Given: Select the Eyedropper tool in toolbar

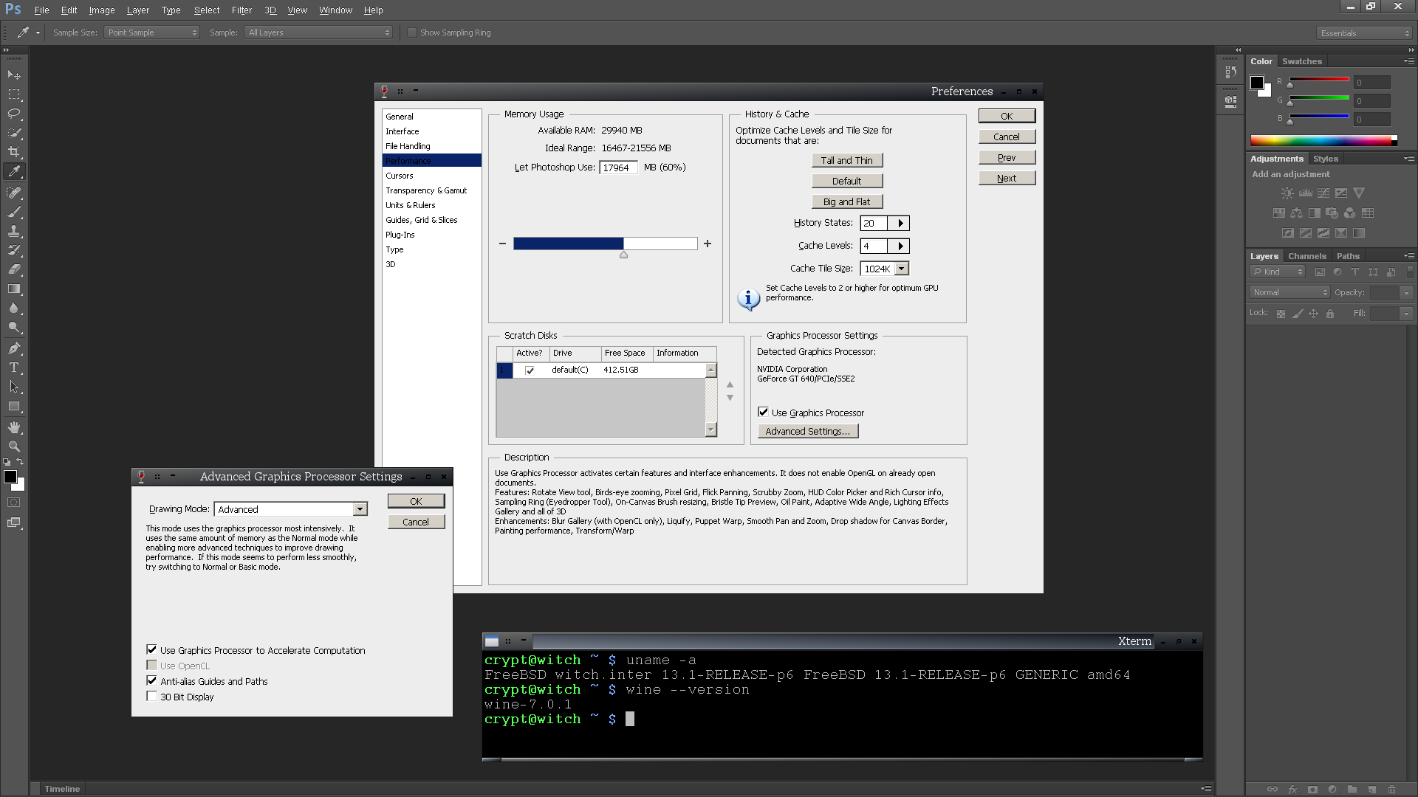Looking at the screenshot, I should pyautogui.click(x=15, y=172).
